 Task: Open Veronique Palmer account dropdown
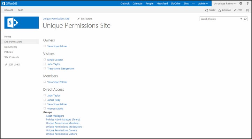224,3
